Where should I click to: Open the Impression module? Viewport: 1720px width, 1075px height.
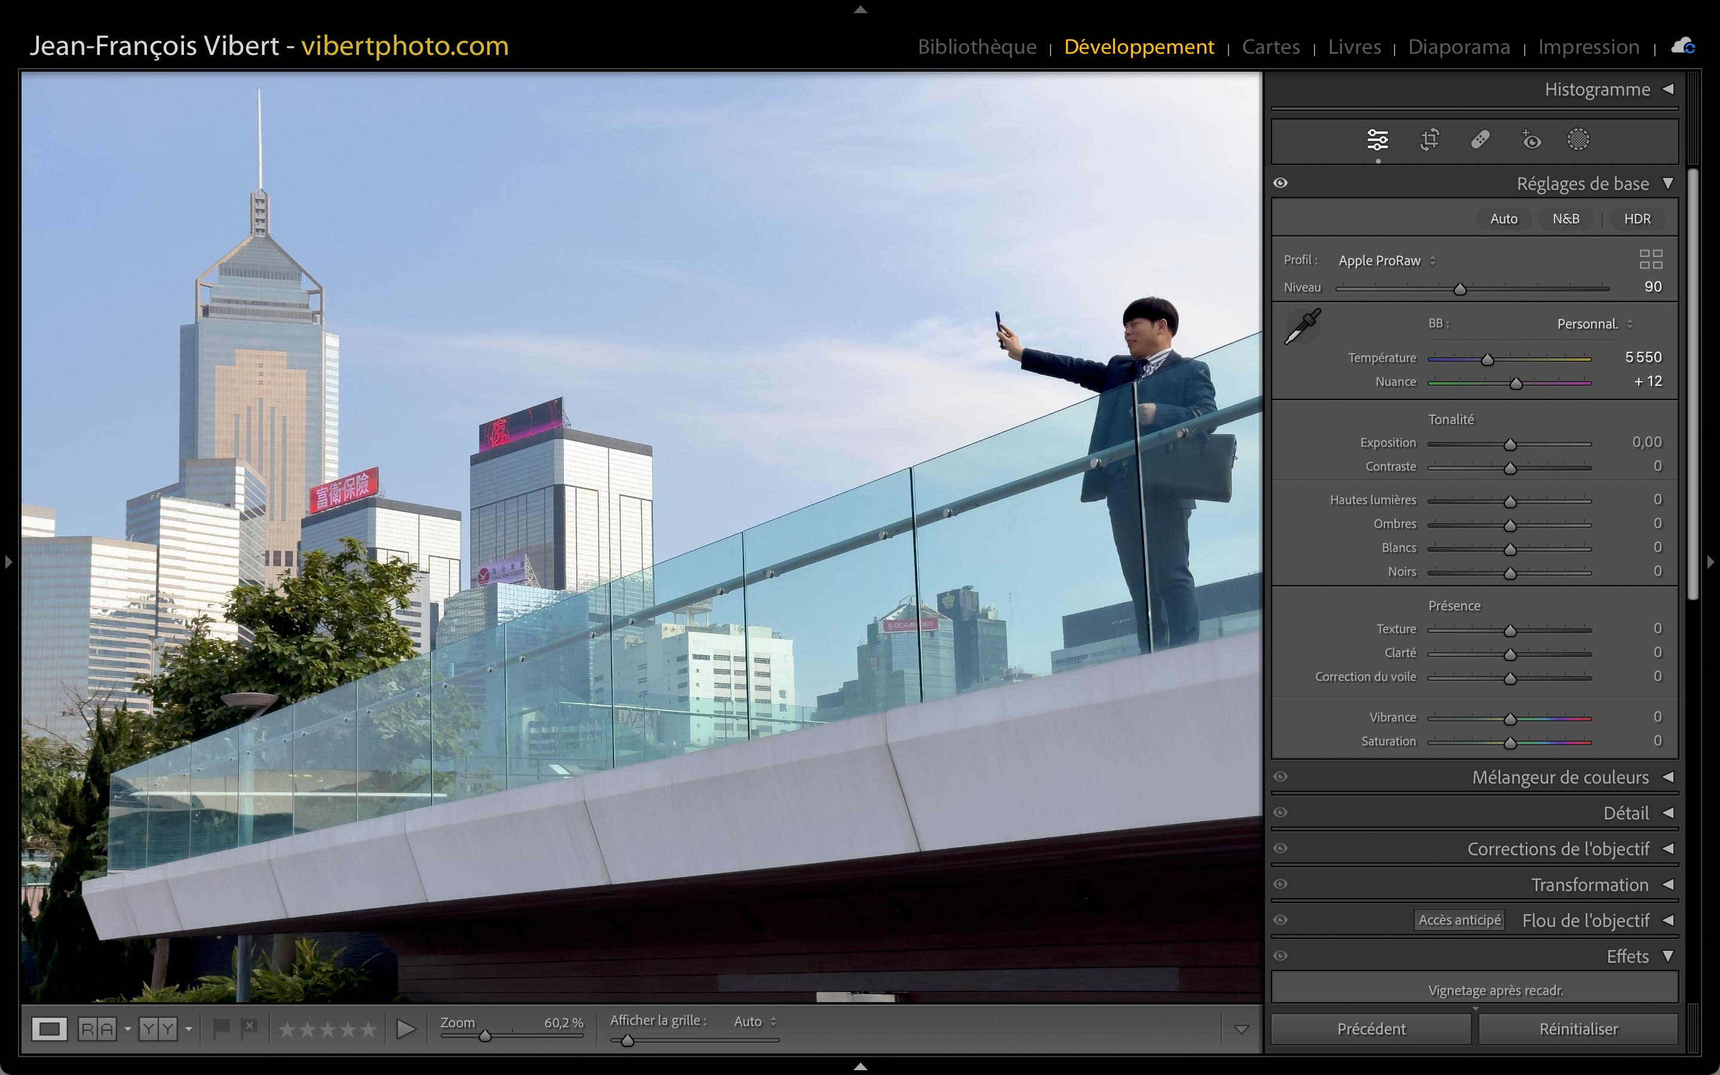tap(1588, 47)
